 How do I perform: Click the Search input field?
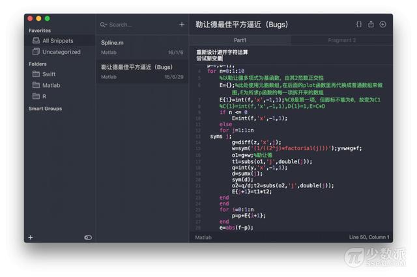tap(140, 25)
